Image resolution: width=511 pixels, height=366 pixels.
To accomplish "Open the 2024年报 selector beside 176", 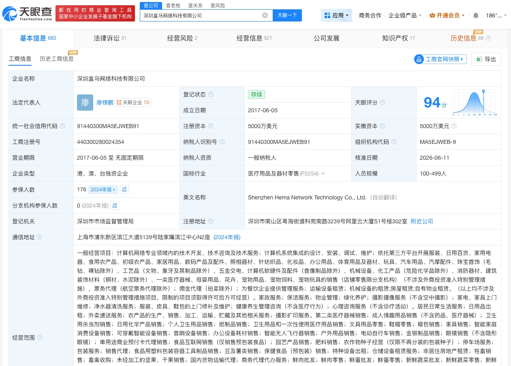I will [x=103, y=189].
